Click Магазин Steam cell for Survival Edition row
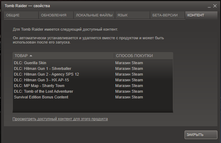Viewport: 221px width, 143px height. point(129,97)
